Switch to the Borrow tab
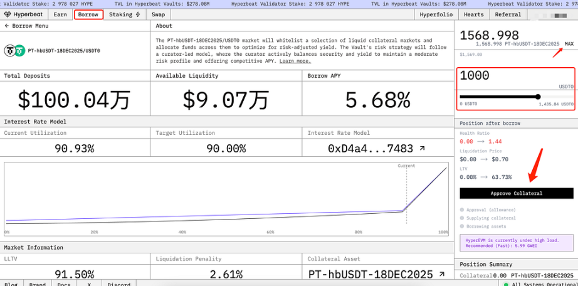This screenshot has height=286, width=578. pos(88,14)
